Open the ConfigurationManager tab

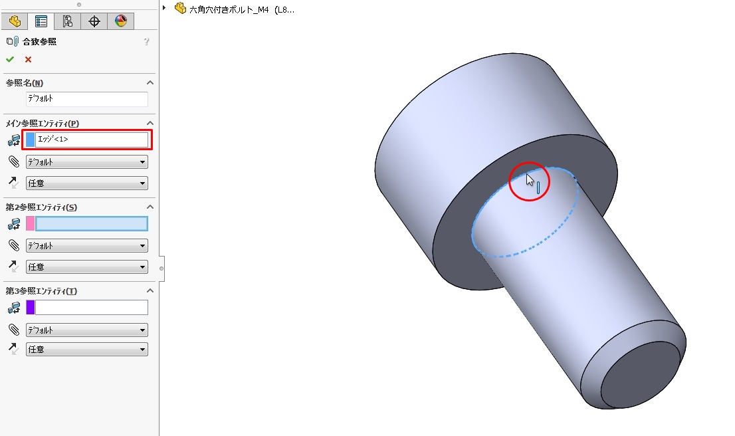(68, 21)
